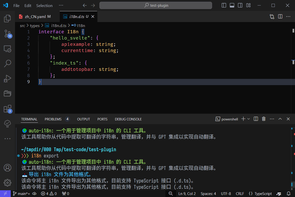Toggle the bottom panel visibility button
This screenshot has width=295, height=197.
pos(232,5)
